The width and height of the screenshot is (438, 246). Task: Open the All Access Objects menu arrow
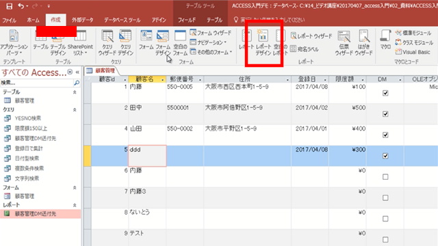coord(70,72)
